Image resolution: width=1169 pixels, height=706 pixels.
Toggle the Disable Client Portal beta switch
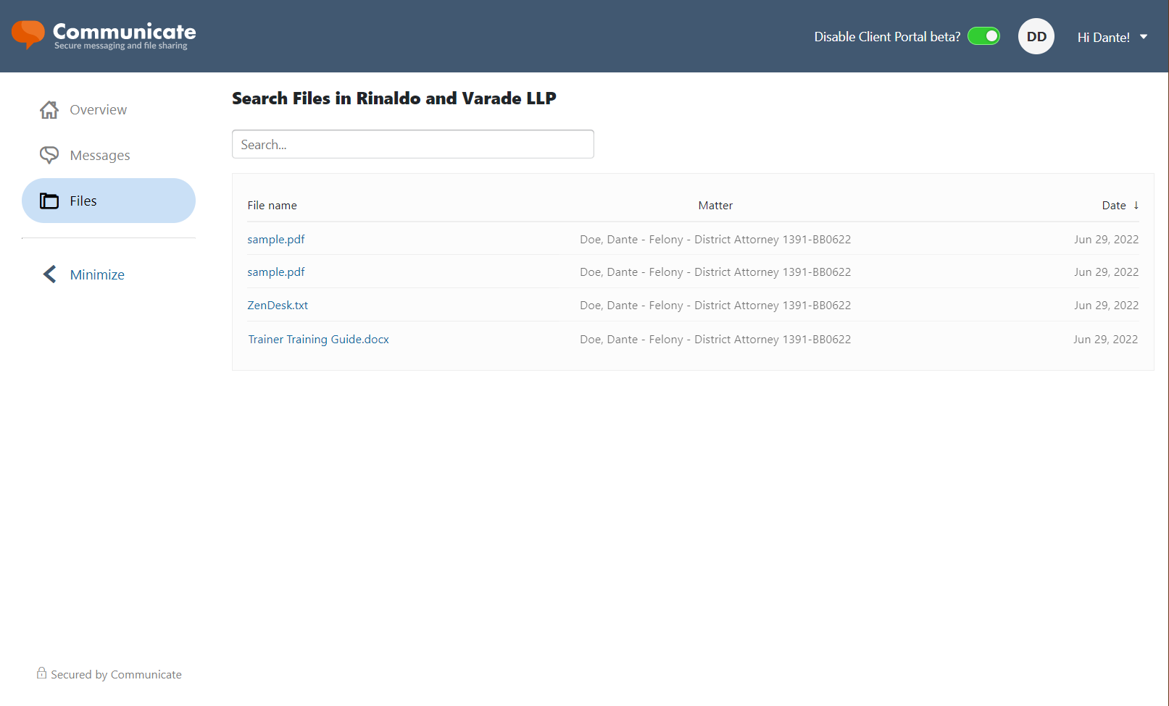983,36
